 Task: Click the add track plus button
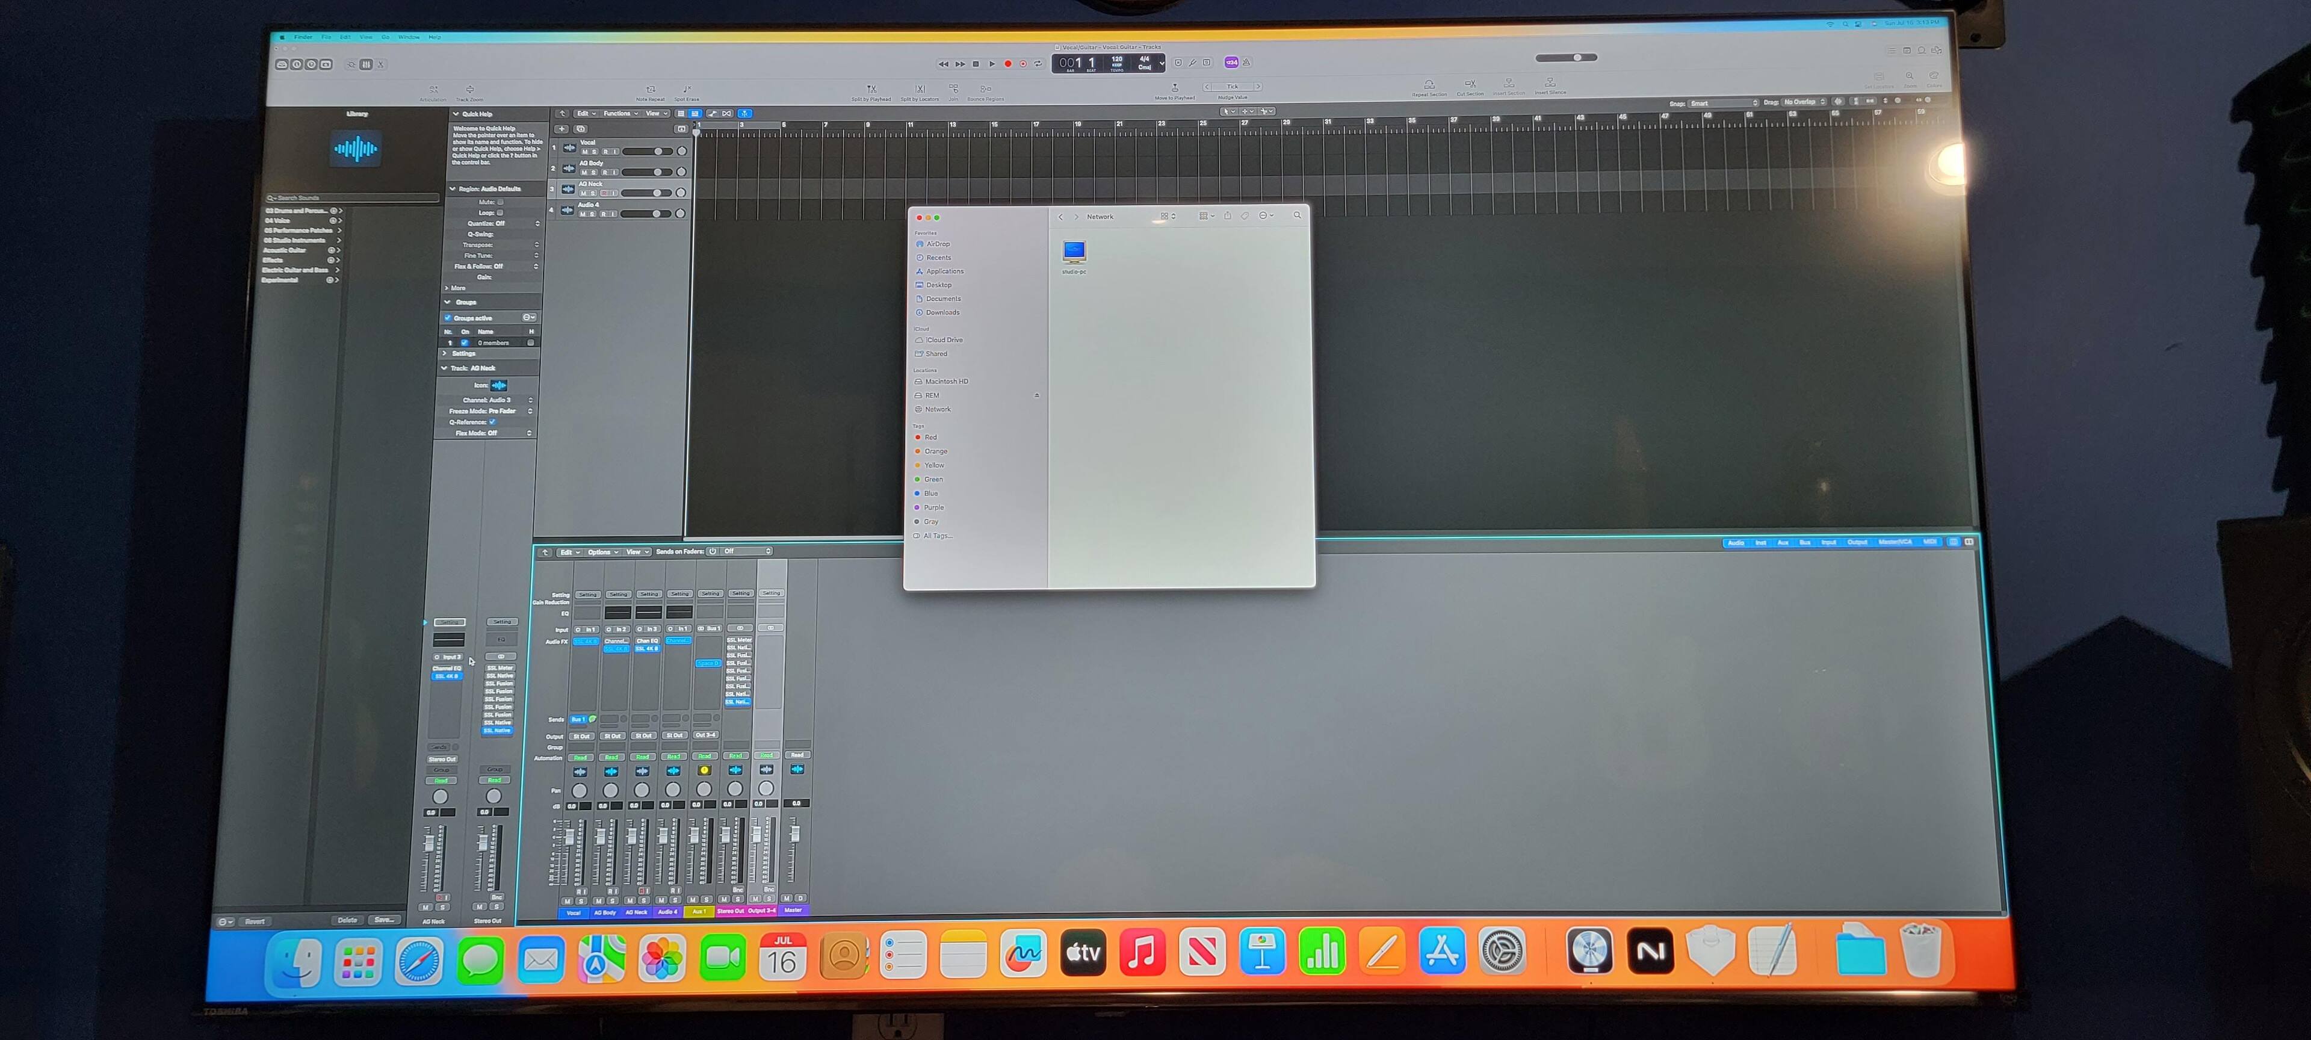click(562, 129)
